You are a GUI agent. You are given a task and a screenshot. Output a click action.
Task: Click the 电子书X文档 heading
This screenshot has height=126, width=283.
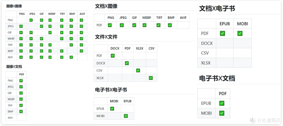217,79
